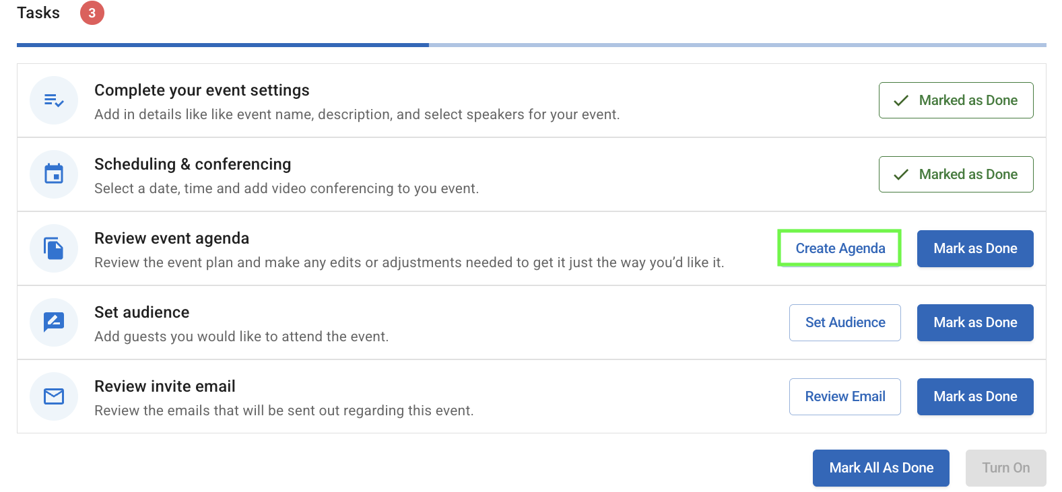The width and height of the screenshot is (1062, 492).
Task: Mark the Review event agenda task done
Action: (974, 248)
